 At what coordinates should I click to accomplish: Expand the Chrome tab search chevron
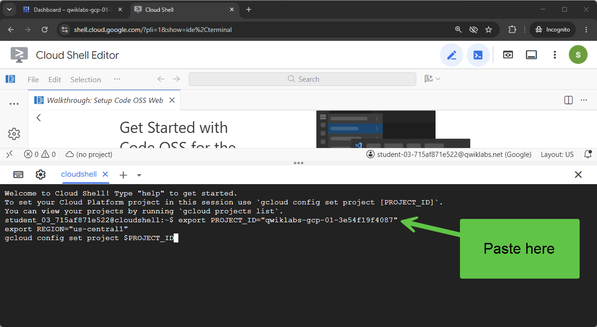pos(9,9)
